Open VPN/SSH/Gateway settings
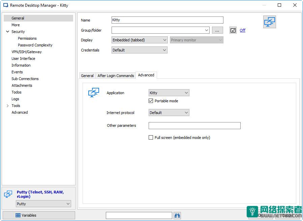 [27, 52]
